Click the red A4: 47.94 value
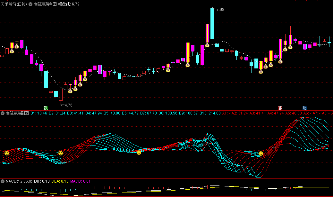This screenshot has width=333, height=197. tap(276, 113)
